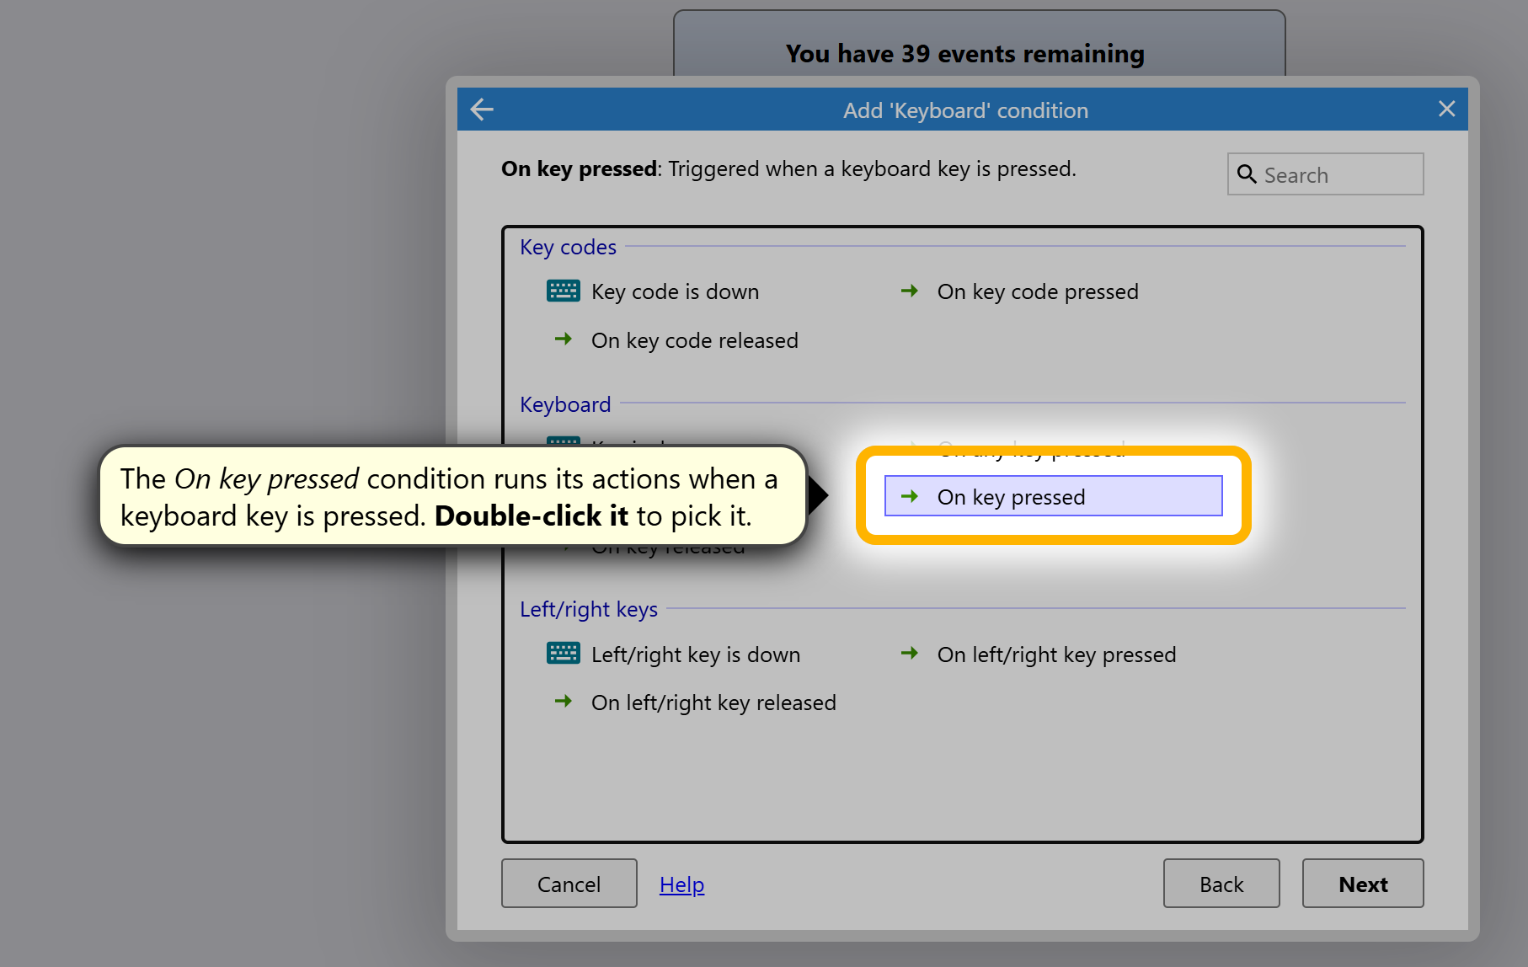Select Key code is down condition

pyautogui.click(x=675, y=292)
